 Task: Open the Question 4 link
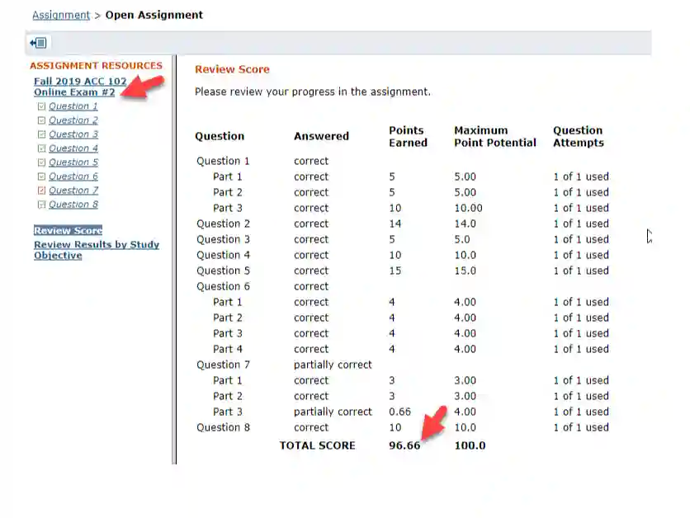click(73, 148)
